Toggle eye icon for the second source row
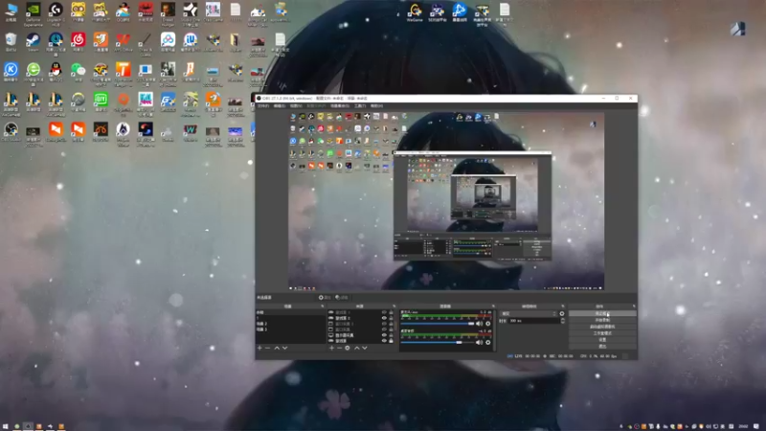766x431 pixels. click(384, 318)
